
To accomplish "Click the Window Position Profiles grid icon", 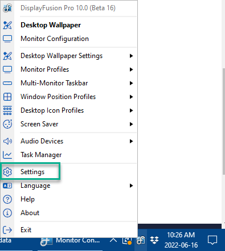I will point(7,97).
